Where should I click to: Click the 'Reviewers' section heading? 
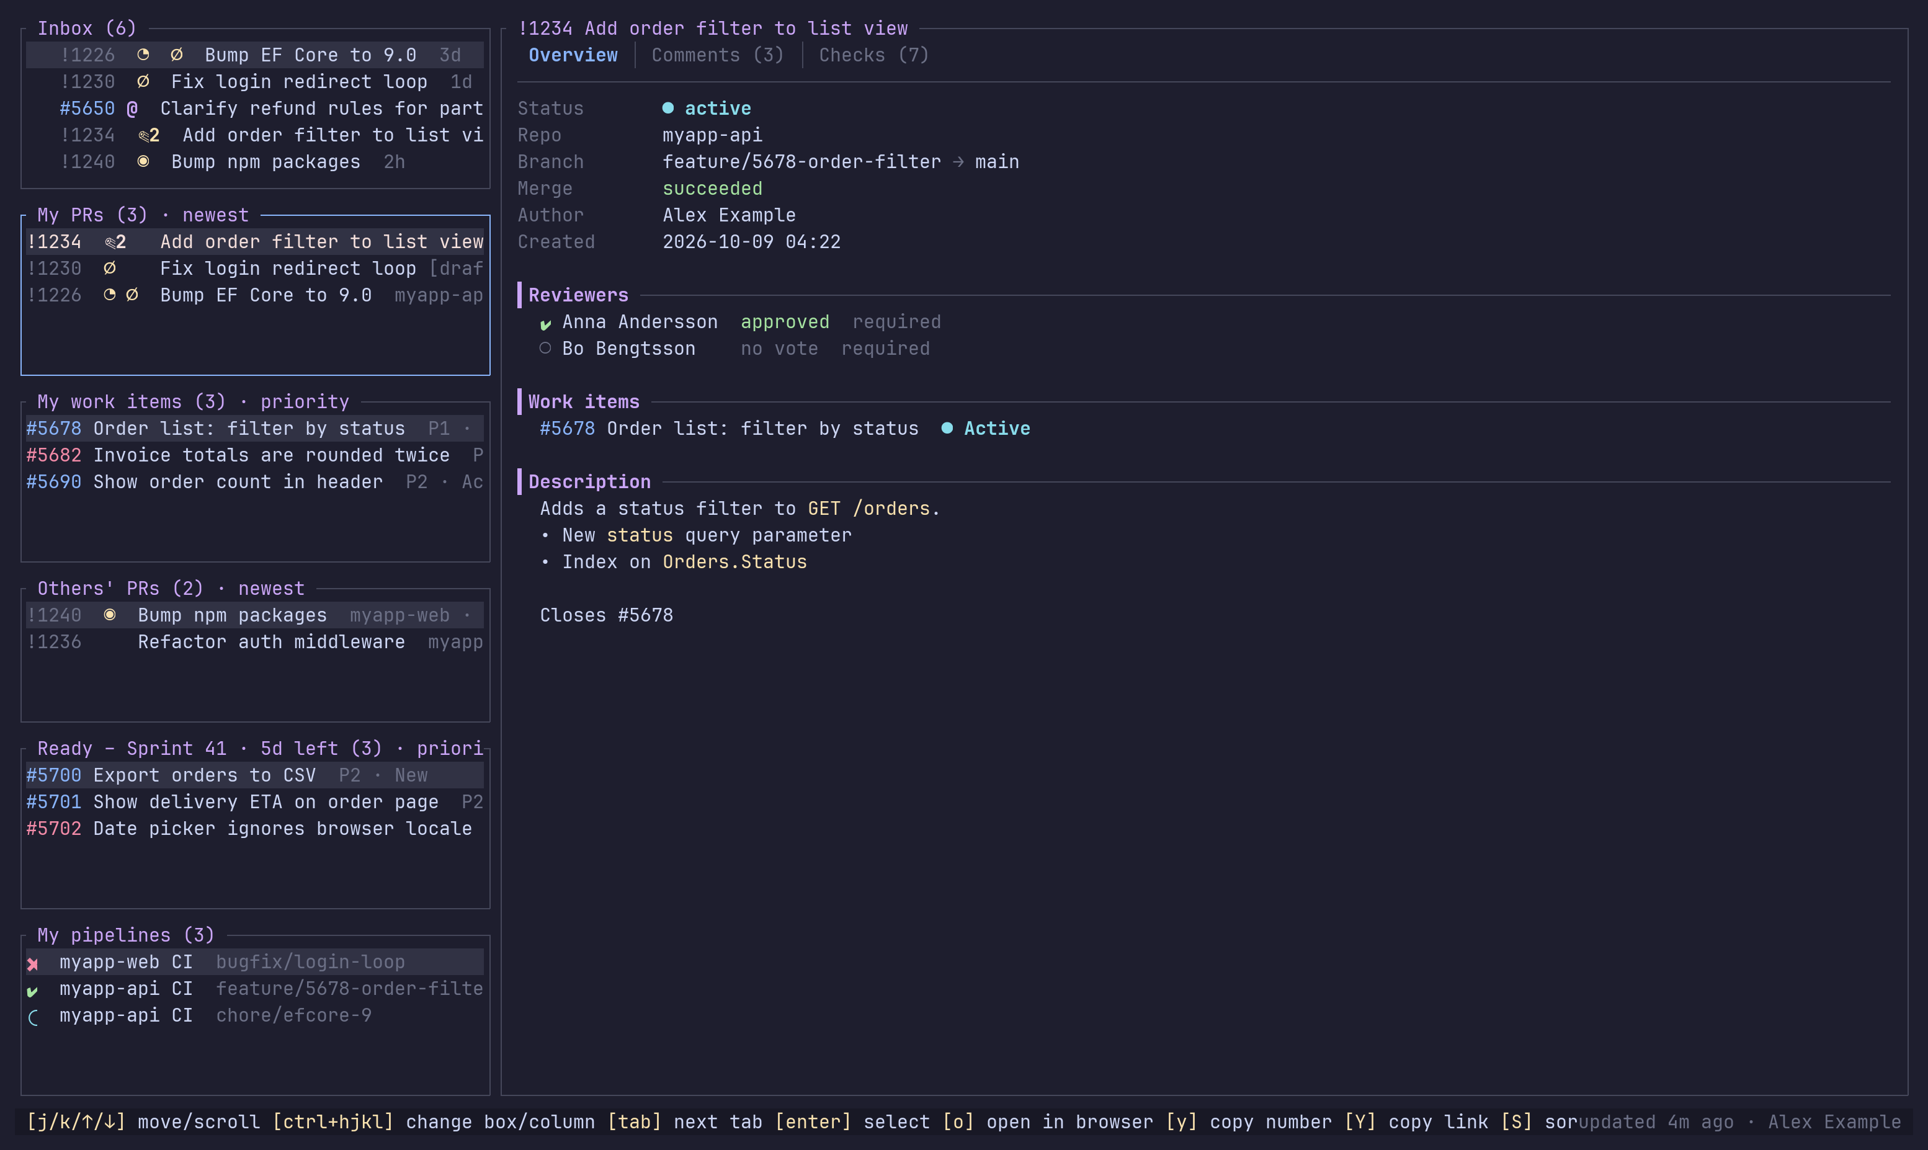pyautogui.click(x=578, y=295)
